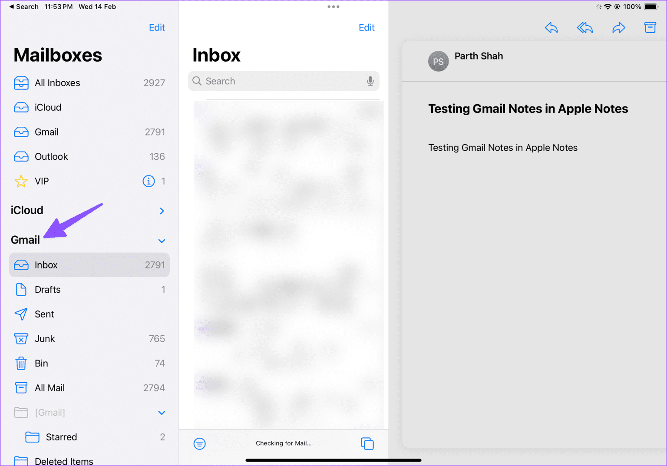Open the Bin label
The height and width of the screenshot is (466, 667).
tap(41, 363)
